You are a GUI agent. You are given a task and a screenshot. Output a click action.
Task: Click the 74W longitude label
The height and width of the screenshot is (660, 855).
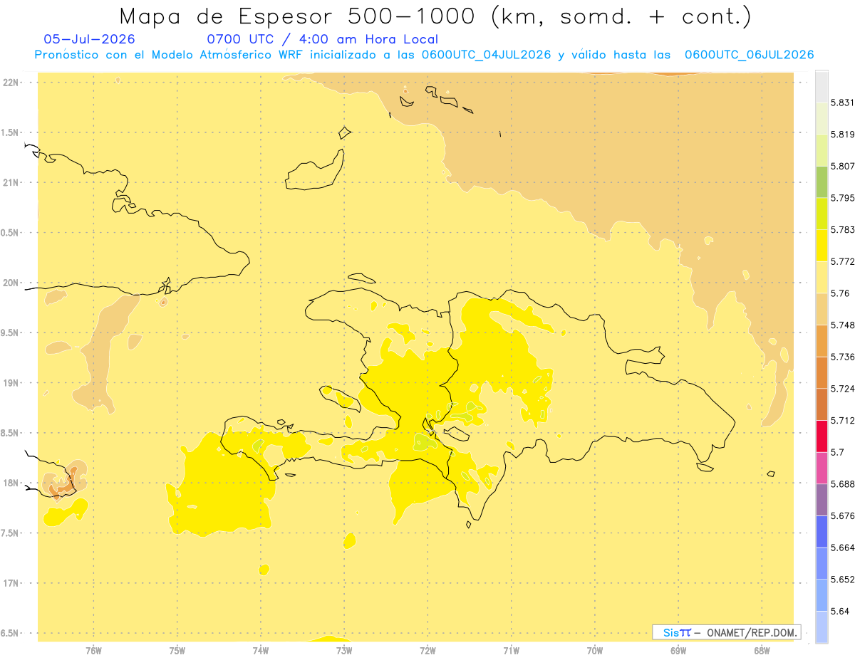pyautogui.click(x=261, y=650)
